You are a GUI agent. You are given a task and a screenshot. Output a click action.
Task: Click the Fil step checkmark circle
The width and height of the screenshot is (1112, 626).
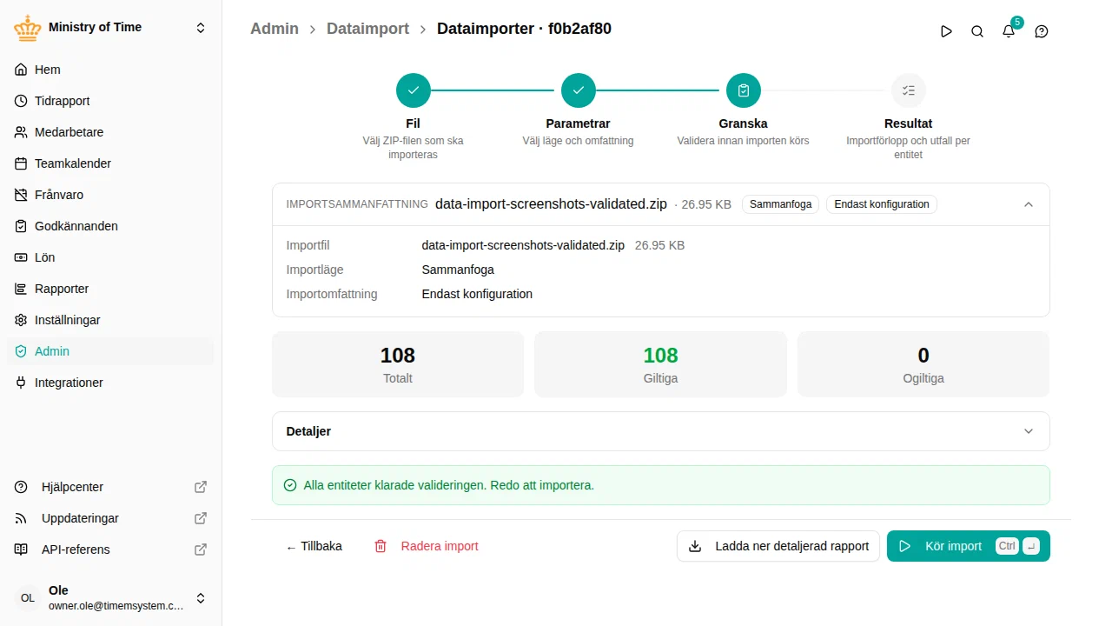pyautogui.click(x=414, y=90)
